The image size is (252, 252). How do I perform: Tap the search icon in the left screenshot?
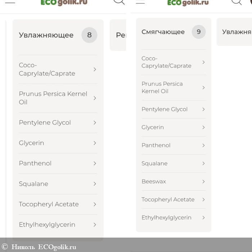(119, 1)
